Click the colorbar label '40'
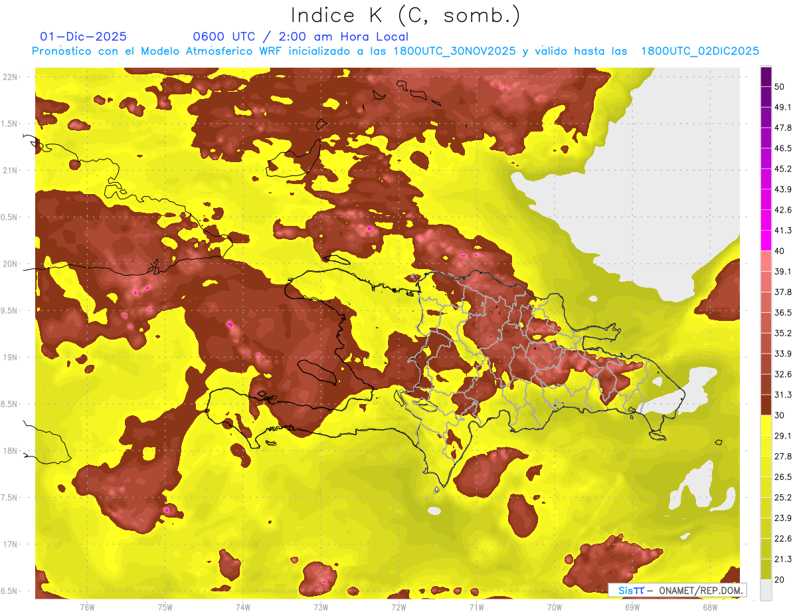 [x=780, y=251]
